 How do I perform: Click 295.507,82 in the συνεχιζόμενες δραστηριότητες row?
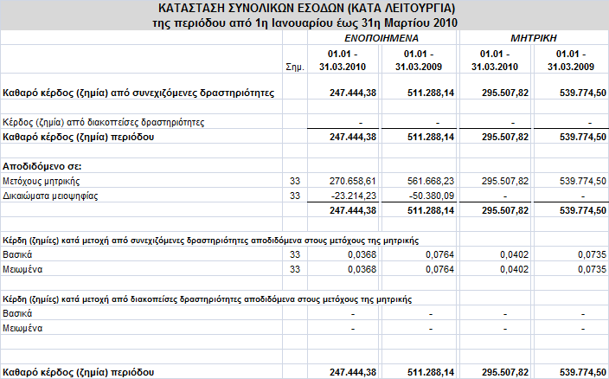[505, 93]
